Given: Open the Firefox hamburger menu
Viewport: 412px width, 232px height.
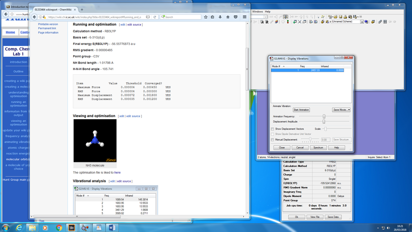Looking at the screenshot, I should [244, 17].
